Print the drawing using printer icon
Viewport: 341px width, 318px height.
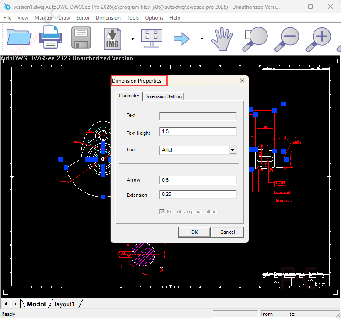[x=51, y=37]
